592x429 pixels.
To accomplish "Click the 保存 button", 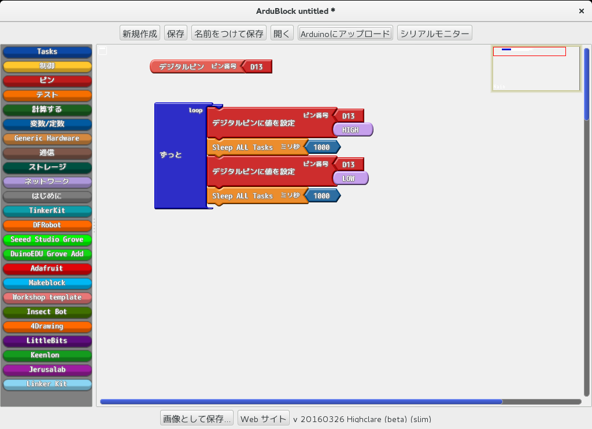I will tap(176, 33).
